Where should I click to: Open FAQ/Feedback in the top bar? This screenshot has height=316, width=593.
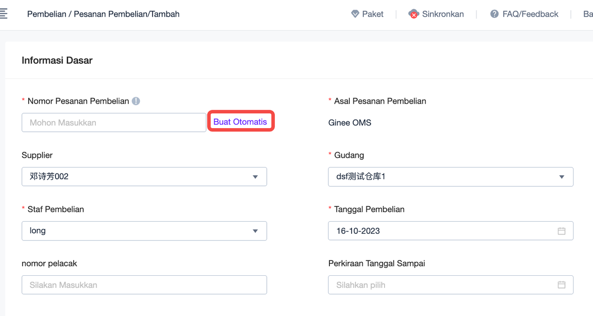[530, 14]
